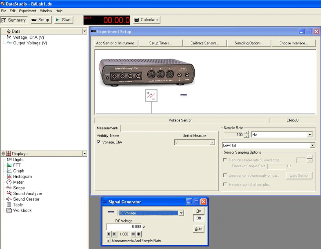Switch the Signal Generator to Auto
Image resolution: width=321 pixels, height=250 pixels.
pos(199,229)
